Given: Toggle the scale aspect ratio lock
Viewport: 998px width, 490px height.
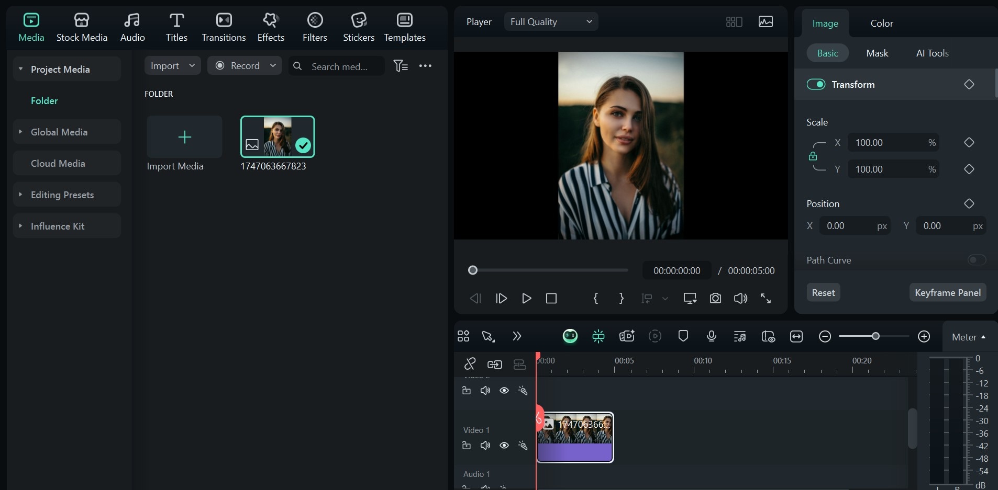Looking at the screenshot, I should (x=813, y=156).
